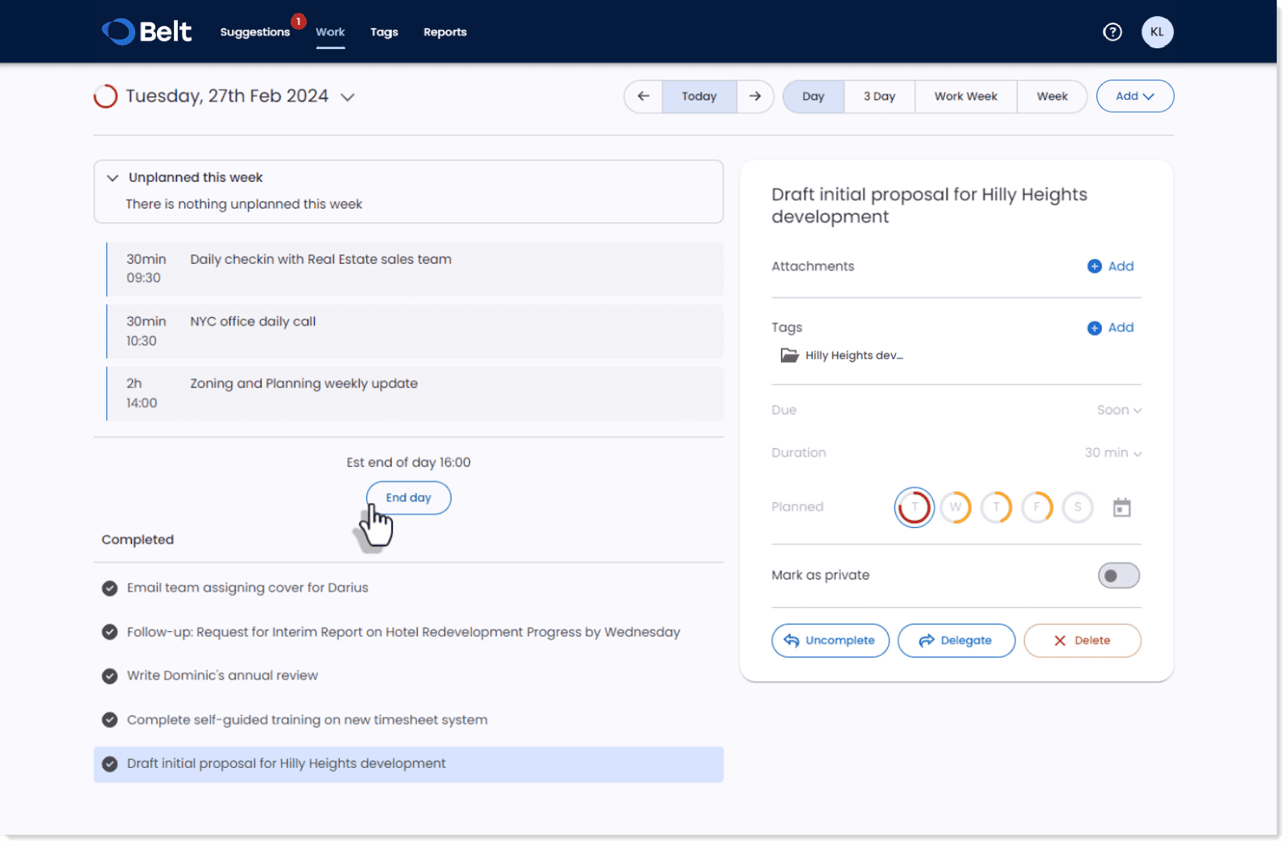1288x846 pixels.
Task: Click the Tuesday, 27th Feb 2024 date heading
Action: point(227,97)
